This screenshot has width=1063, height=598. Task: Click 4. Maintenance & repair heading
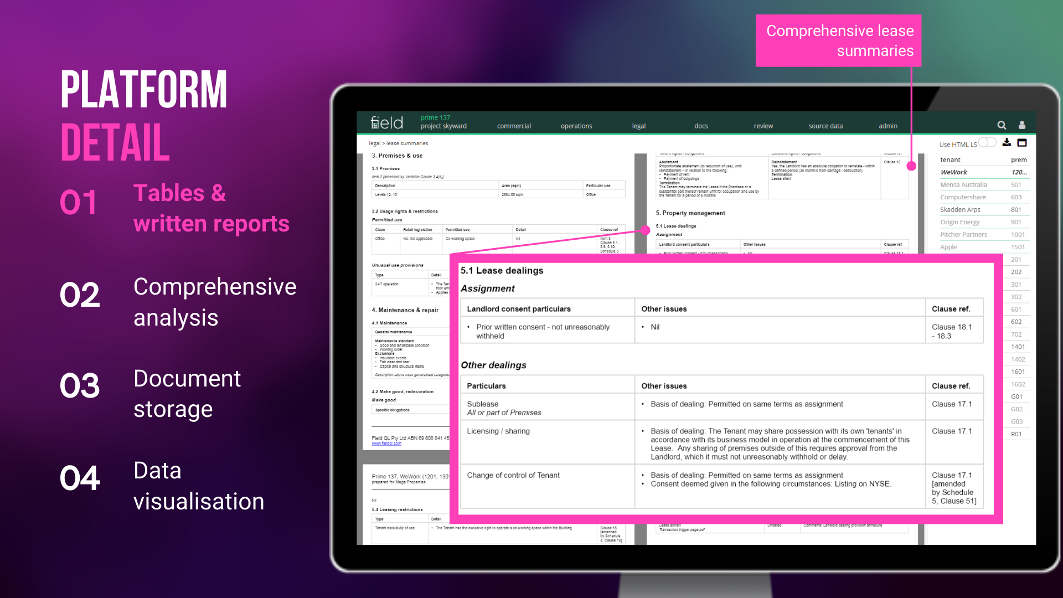pos(405,310)
